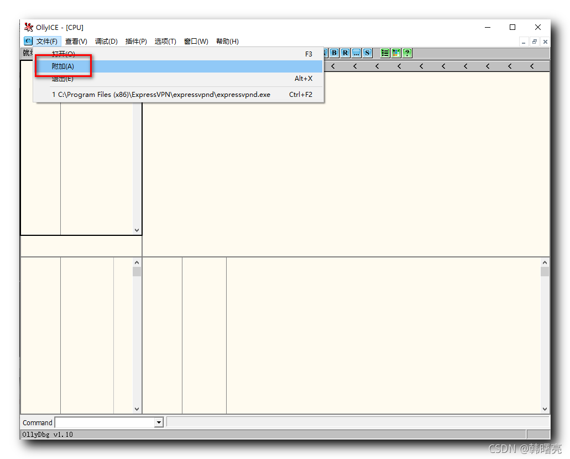The height and width of the screenshot is (459, 570).
Task: Open the 帮助(H) menu
Action: click(x=227, y=42)
